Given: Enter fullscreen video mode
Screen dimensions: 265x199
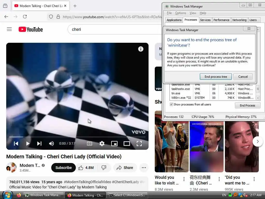Looking at the screenshot, I should [x=139, y=144].
